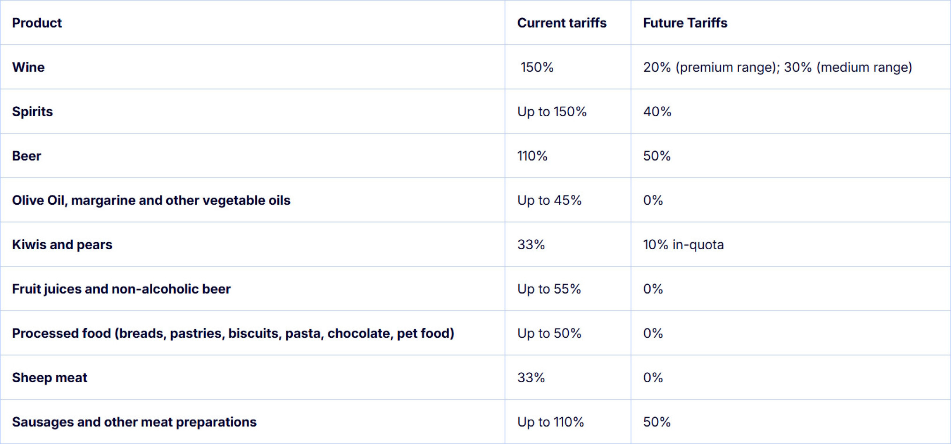
Task: Click Wine's 150% current tariff value
Action: click(537, 67)
